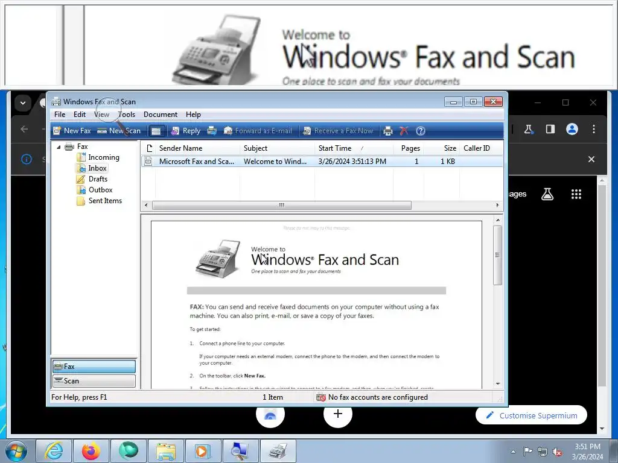Click the new tab page flask icon
This screenshot has height=463, width=618.
click(547, 194)
